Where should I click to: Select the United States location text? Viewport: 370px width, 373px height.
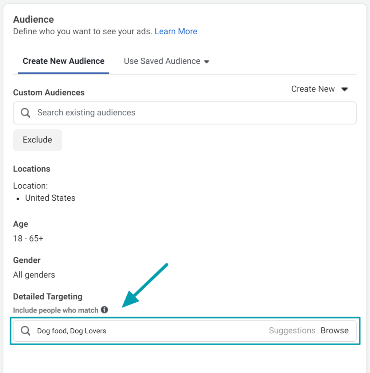click(x=50, y=198)
